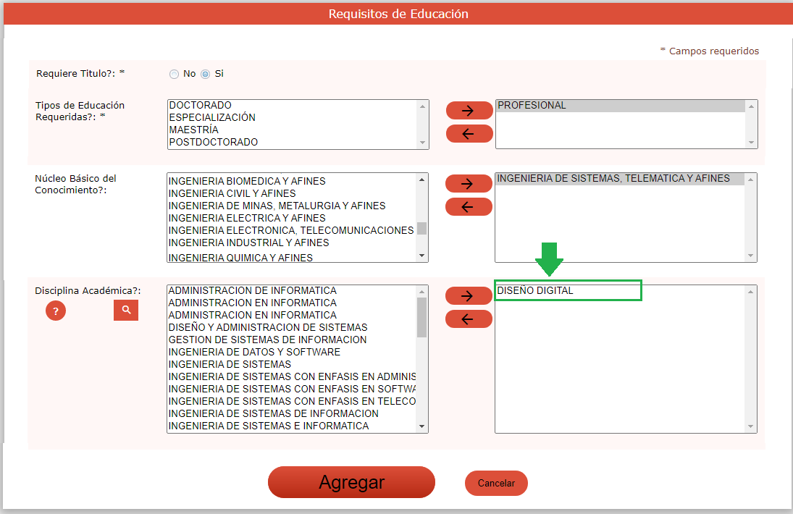This screenshot has height=514, width=793.
Task: Cancel the education requirements form
Action: pyautogui.click(x=496, y=483)
